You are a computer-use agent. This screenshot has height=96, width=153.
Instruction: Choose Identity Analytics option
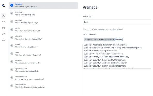[x=105, y=45]
